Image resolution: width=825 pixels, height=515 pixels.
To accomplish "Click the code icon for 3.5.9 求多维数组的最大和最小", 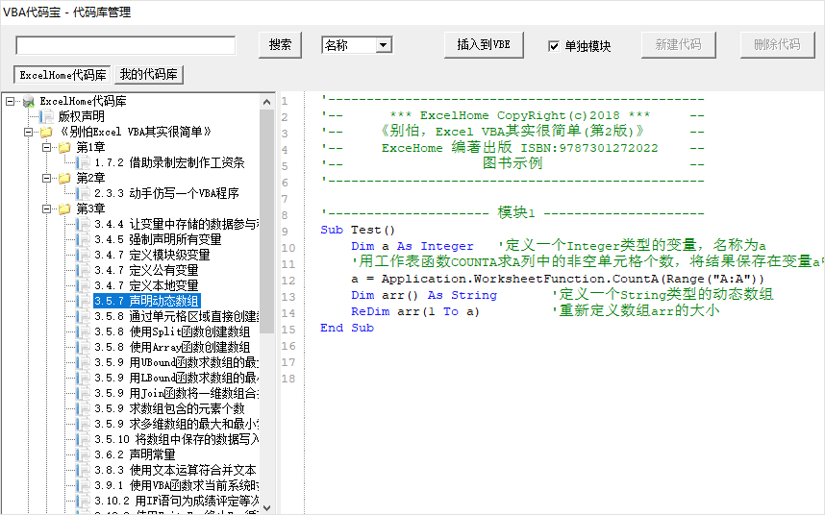I will [83, 424].
